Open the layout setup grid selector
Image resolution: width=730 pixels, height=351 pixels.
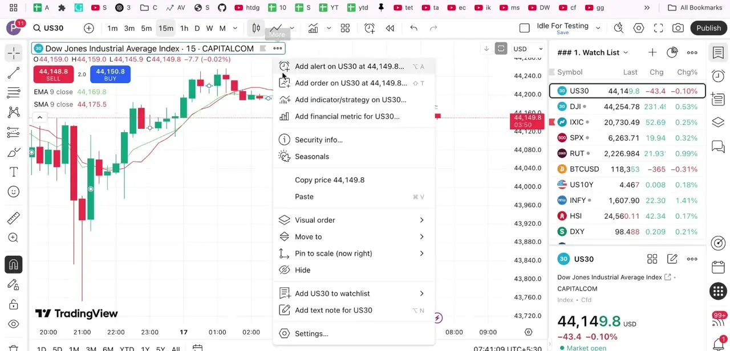pos(345,28)
